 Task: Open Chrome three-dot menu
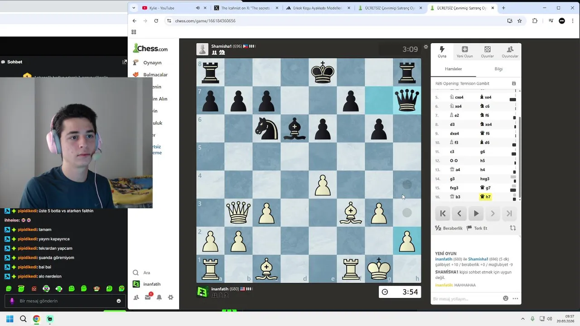click(x=573, y=21)
